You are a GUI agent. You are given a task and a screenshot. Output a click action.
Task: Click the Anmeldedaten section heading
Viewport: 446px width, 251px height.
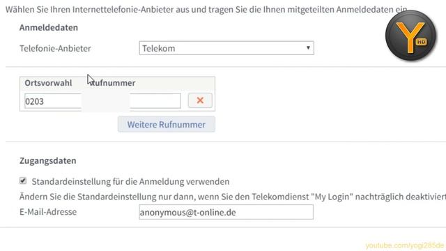(x=49, y=28)
